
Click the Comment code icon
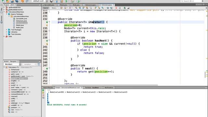point(125,8)
